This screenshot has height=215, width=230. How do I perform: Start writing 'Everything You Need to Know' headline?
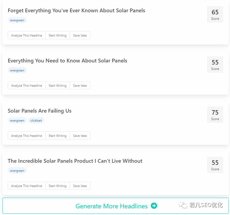tap(58, 86)
